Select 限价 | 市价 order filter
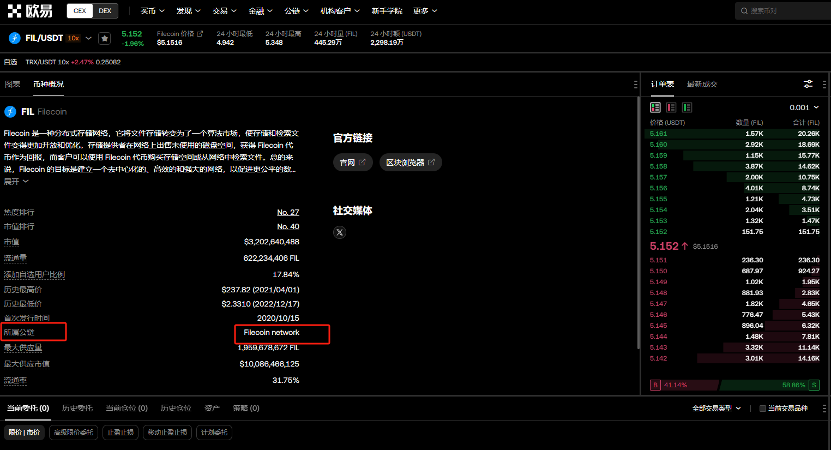The width and height of the screenshot is (831, 450). (x=25, y=433)
